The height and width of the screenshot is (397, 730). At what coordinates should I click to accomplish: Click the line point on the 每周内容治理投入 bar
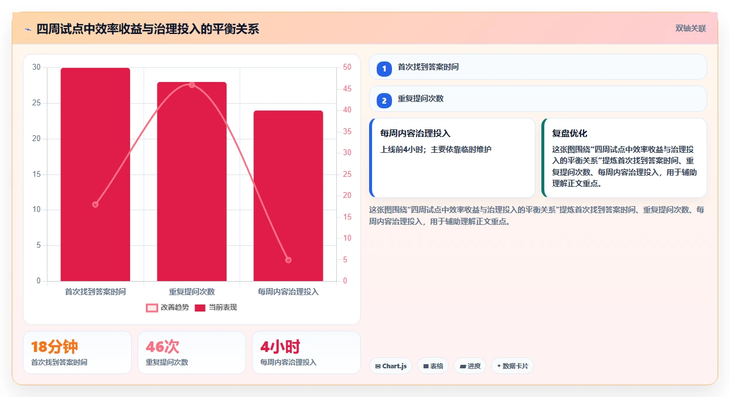click(x=288, y=260)
